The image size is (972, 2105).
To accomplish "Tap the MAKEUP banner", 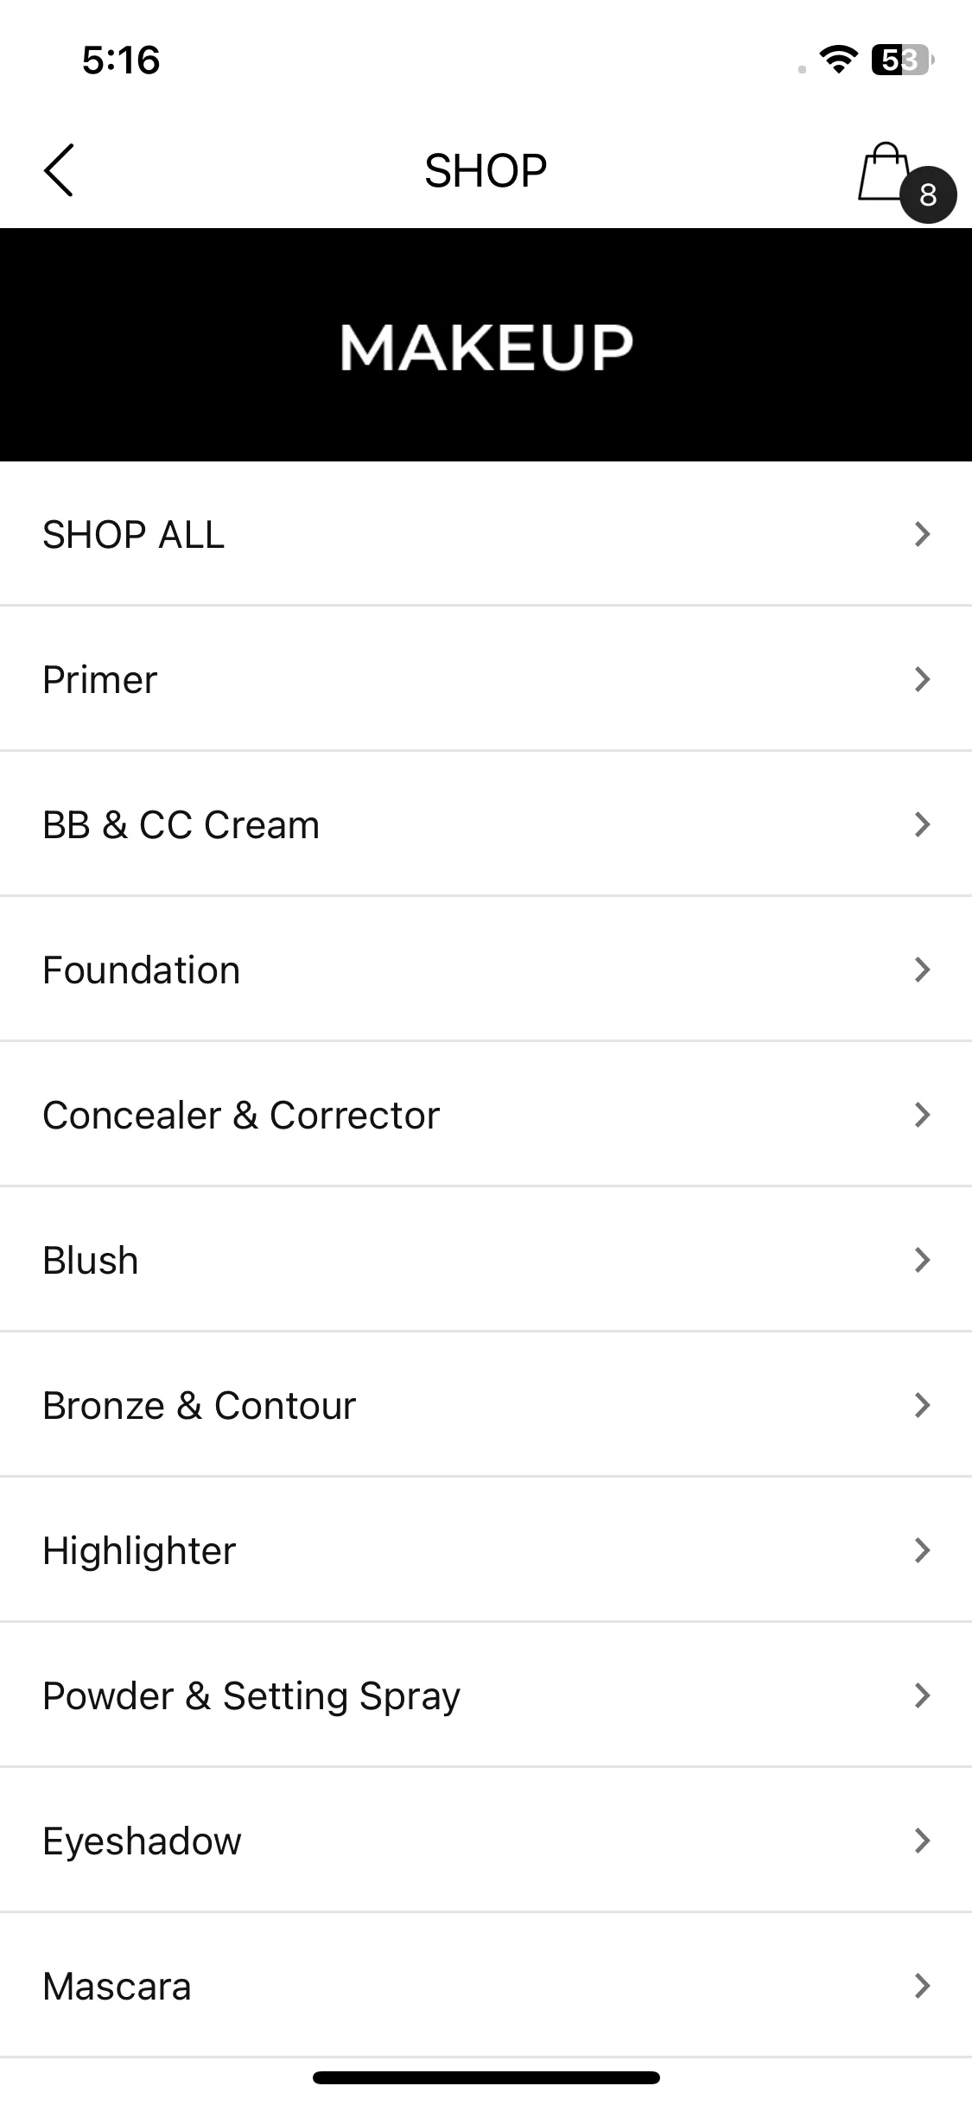I will pos(486,345).
